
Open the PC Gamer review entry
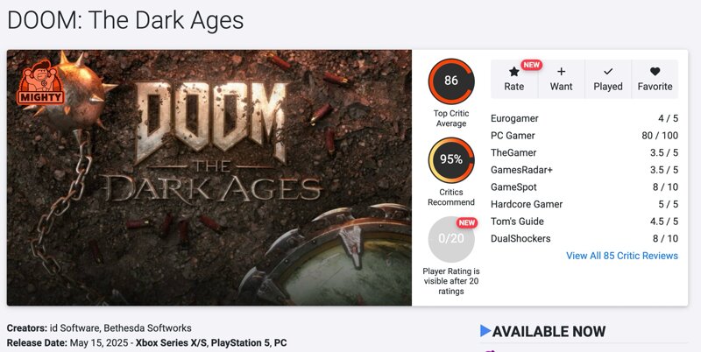[x=584, y=136]
